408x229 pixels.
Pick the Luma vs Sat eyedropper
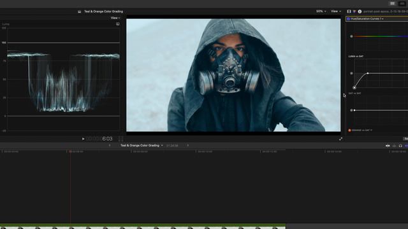pyautogui.click(x=351, y=74)
